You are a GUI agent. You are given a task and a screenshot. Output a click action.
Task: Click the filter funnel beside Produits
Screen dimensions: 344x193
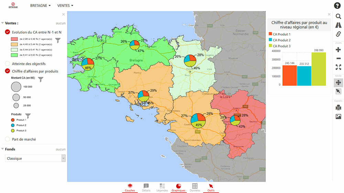tap(28, 116)
